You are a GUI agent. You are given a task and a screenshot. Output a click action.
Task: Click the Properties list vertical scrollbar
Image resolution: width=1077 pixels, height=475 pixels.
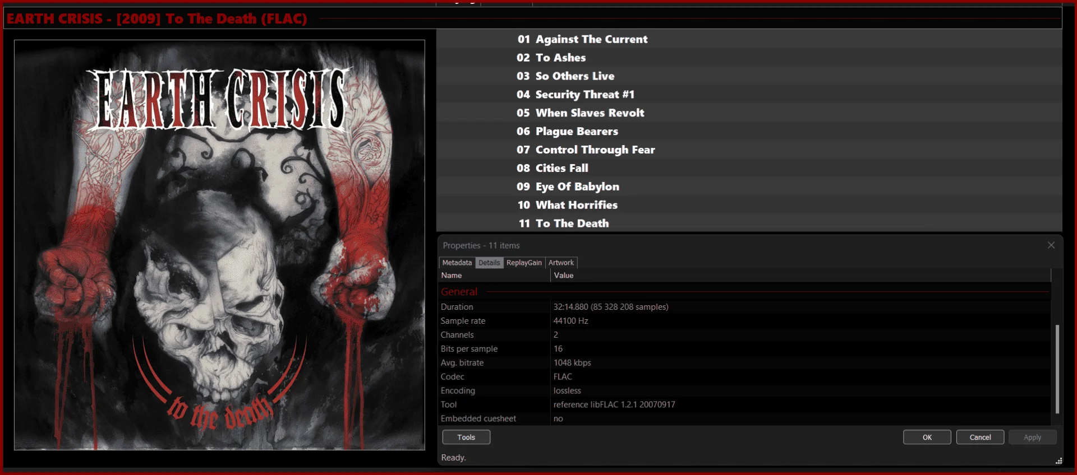(1057, 369)
